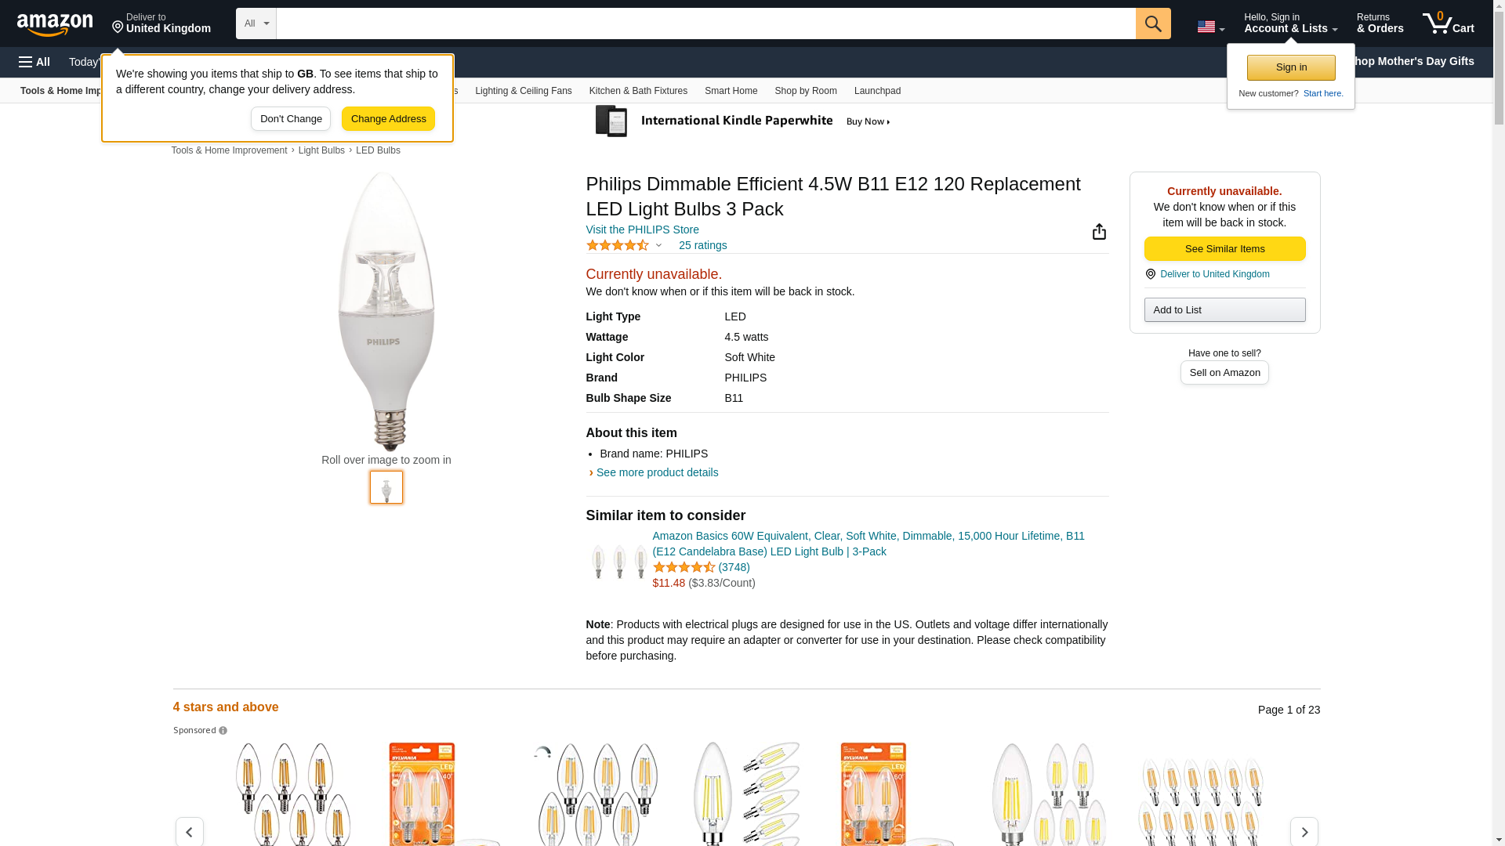Go to previous carousel page
The height and width of the screenshot is (846, 1505).
tap(189, 831)
